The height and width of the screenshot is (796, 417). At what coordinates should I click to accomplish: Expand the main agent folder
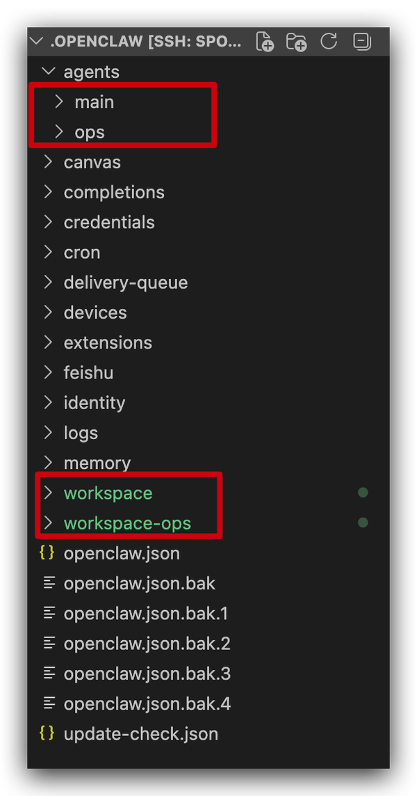pos(59,102)
